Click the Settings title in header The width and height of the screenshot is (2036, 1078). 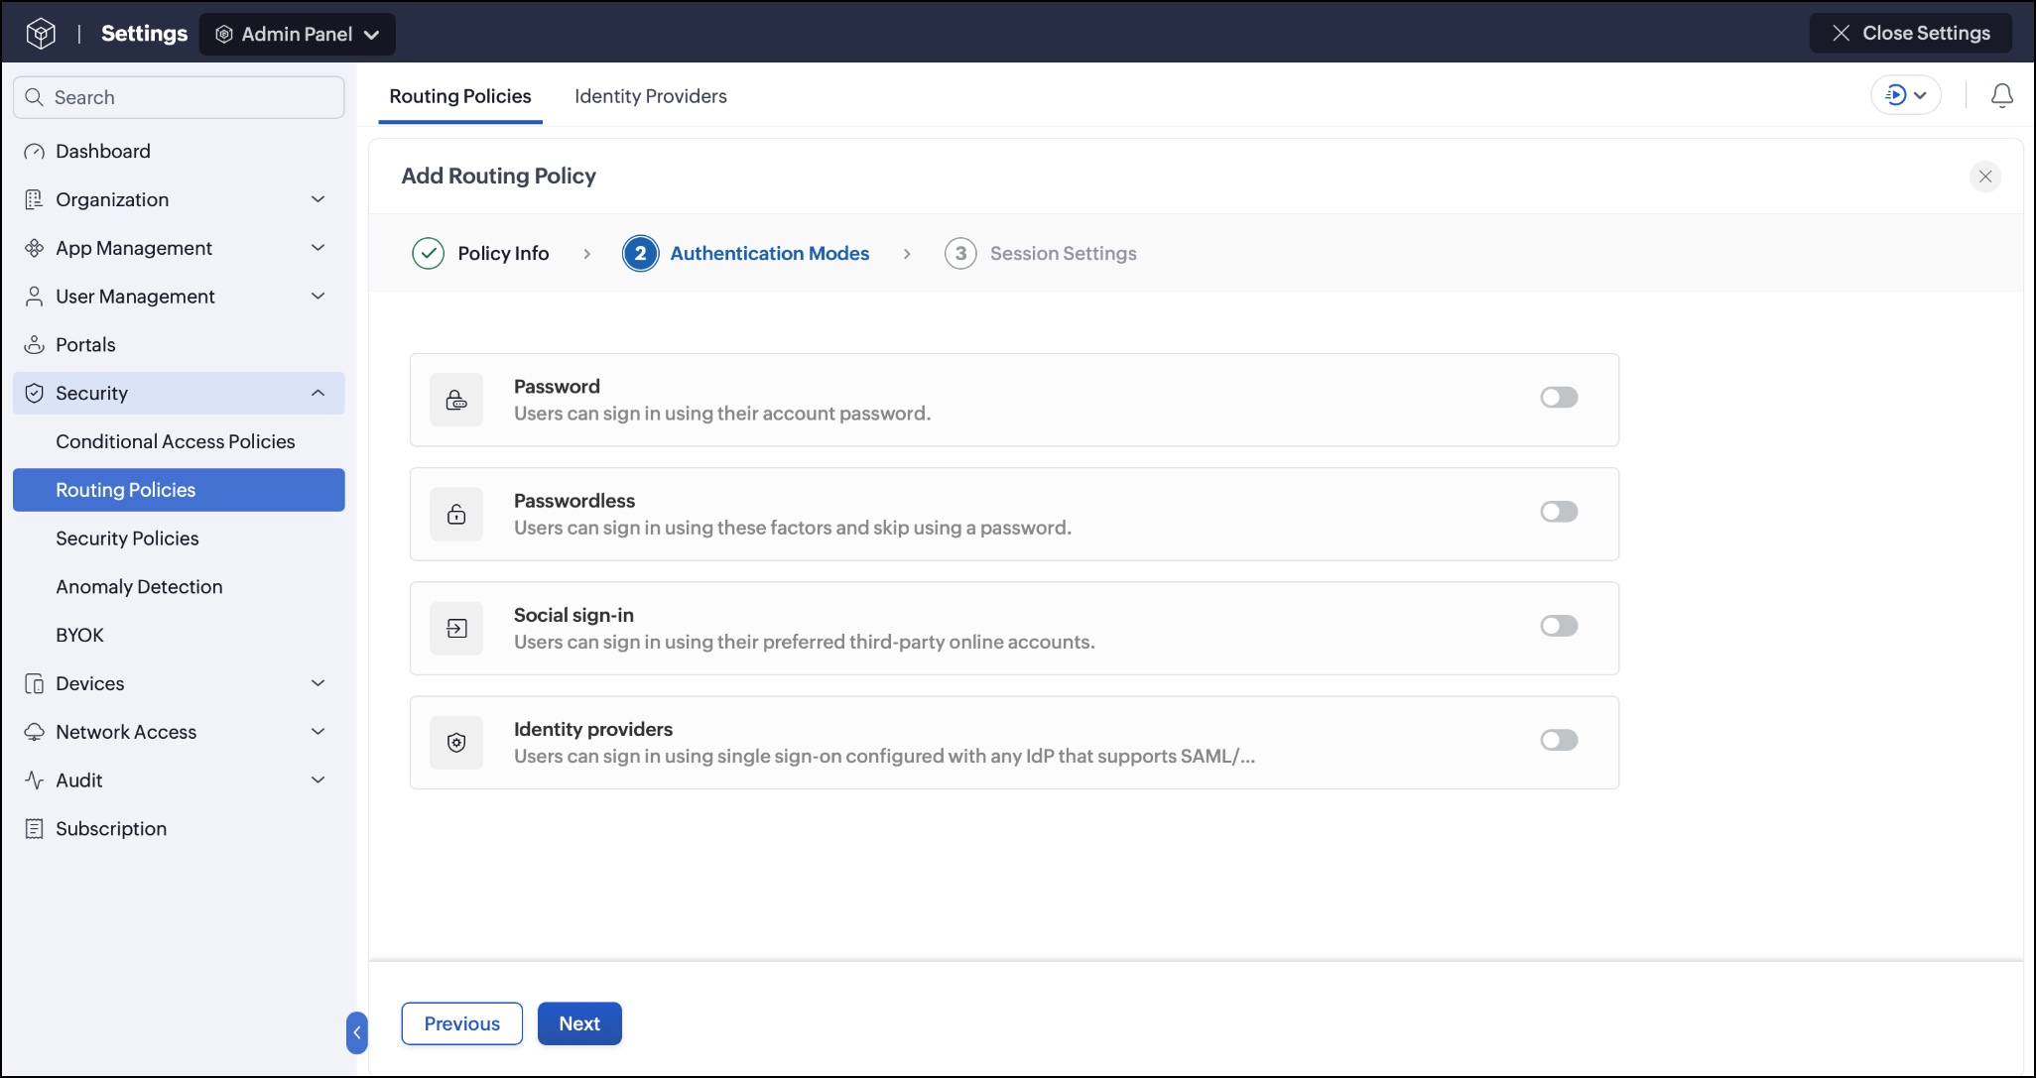144,34
